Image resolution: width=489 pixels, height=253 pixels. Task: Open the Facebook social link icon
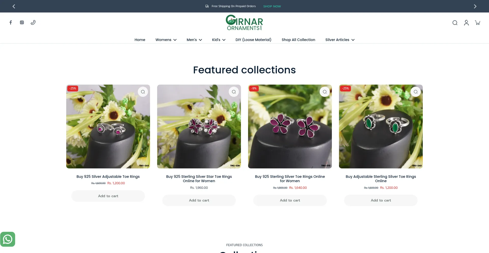11,22
